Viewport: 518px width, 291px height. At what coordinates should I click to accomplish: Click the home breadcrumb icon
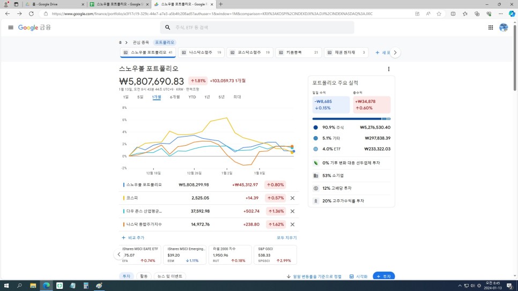(x=120, y=42)
